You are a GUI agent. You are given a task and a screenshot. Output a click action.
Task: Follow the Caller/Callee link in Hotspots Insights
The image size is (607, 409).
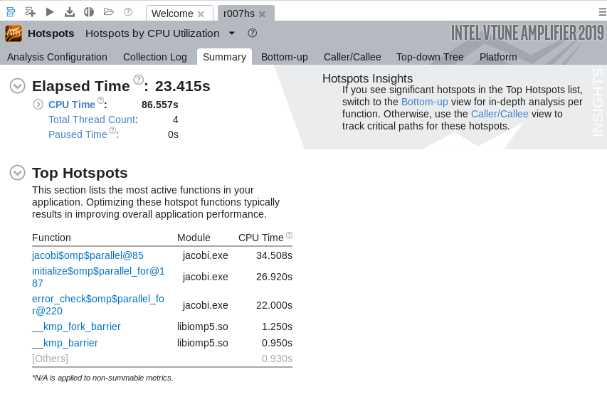tap(500, 114)
